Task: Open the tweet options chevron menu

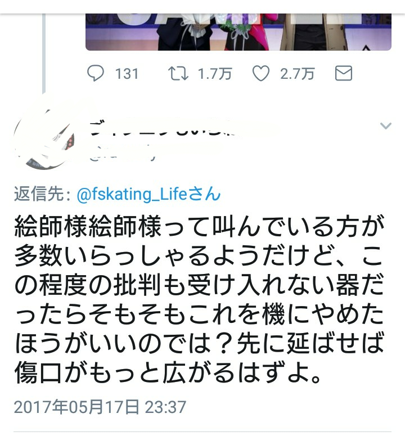Action: [386, 125]
